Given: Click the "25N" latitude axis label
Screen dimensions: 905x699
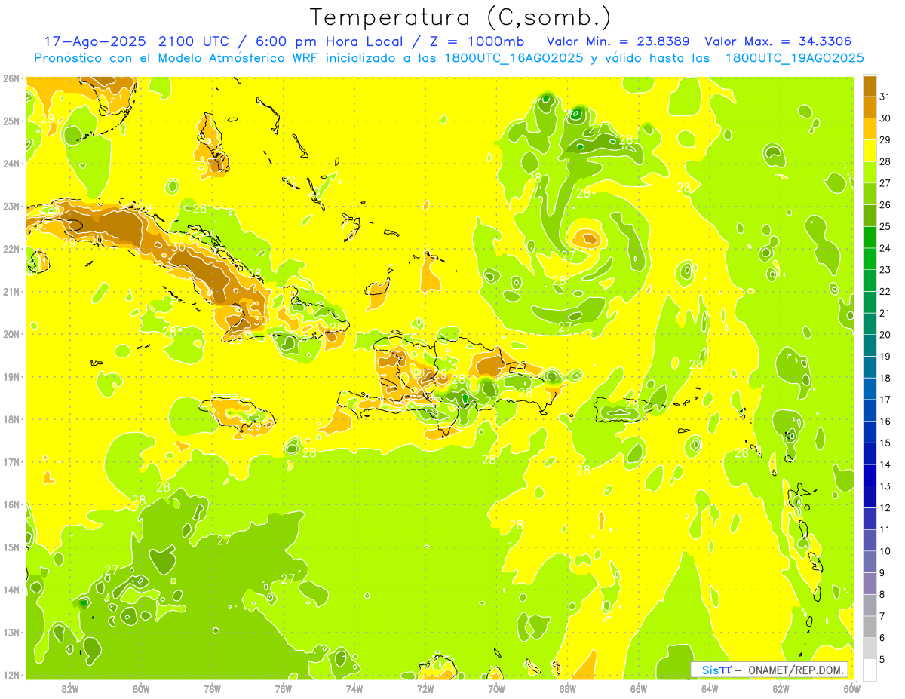Looking at the screenshot, I should click(x=11, y=121).
